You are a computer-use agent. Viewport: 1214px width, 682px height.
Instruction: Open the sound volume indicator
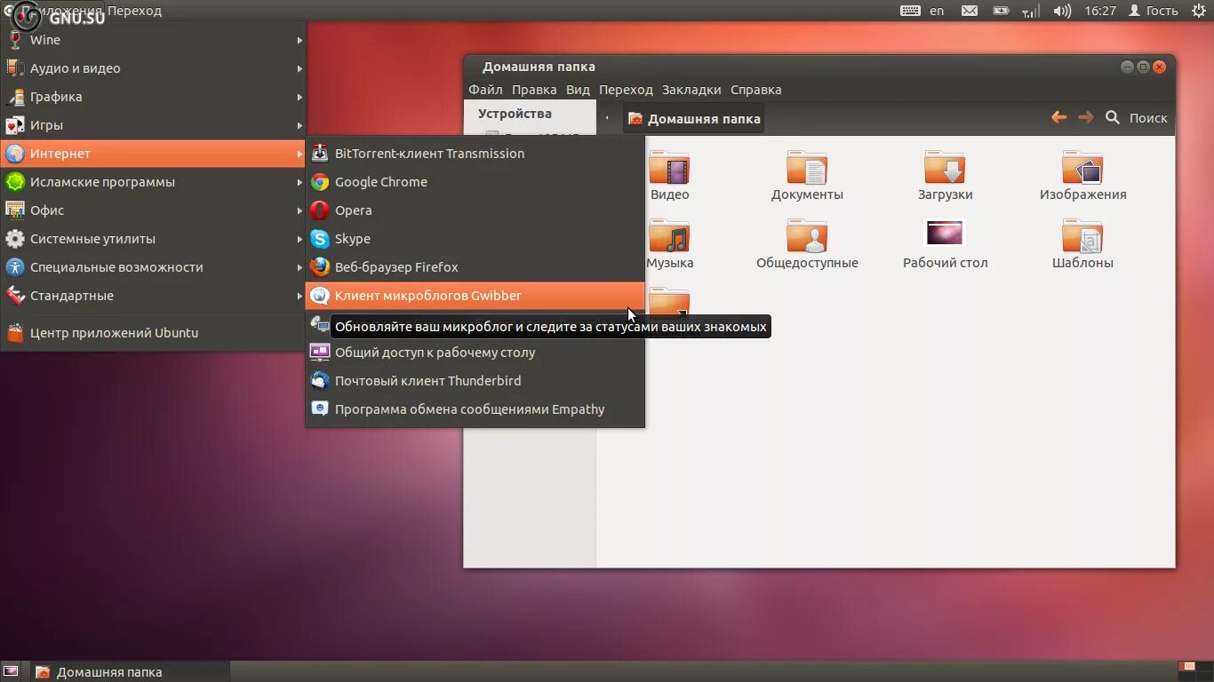click(1062, 11)
